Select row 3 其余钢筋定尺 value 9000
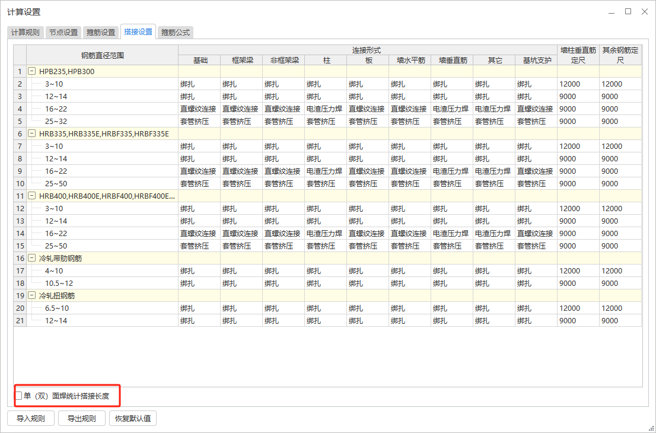656x433 pixels. pyautogui.click(x=620, y=96)
